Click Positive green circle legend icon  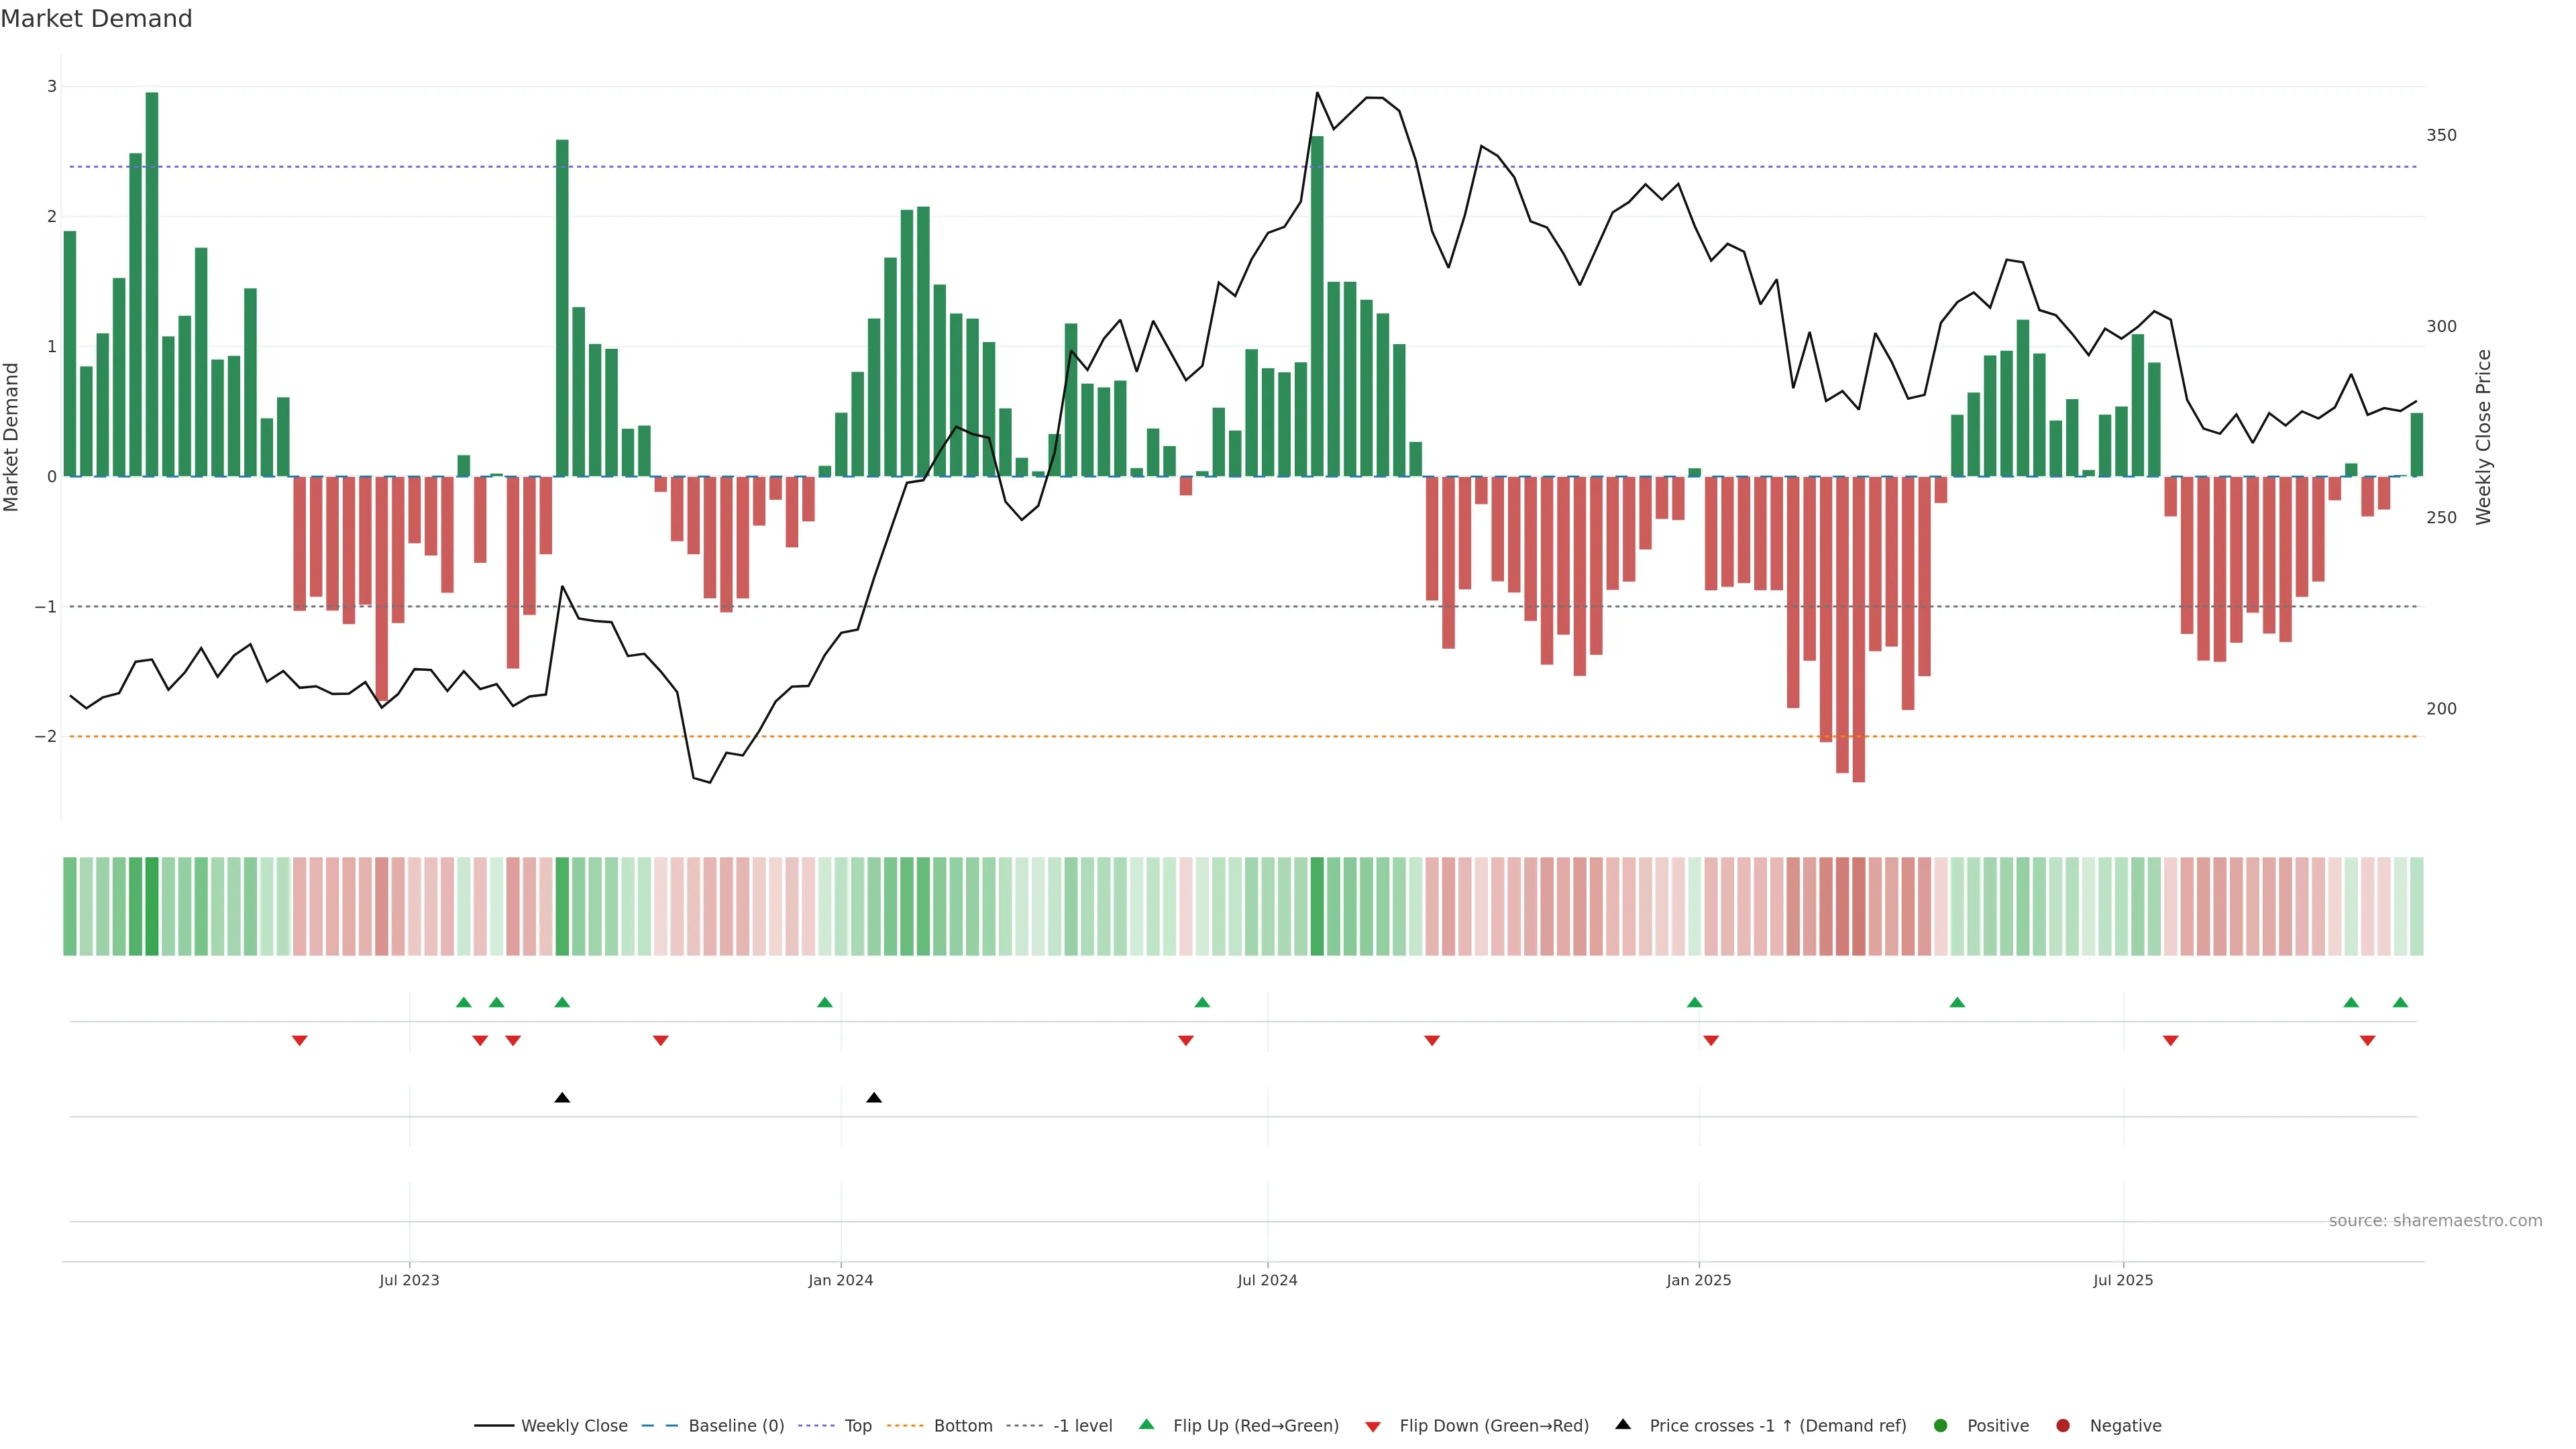[x=1941, y=1426]
